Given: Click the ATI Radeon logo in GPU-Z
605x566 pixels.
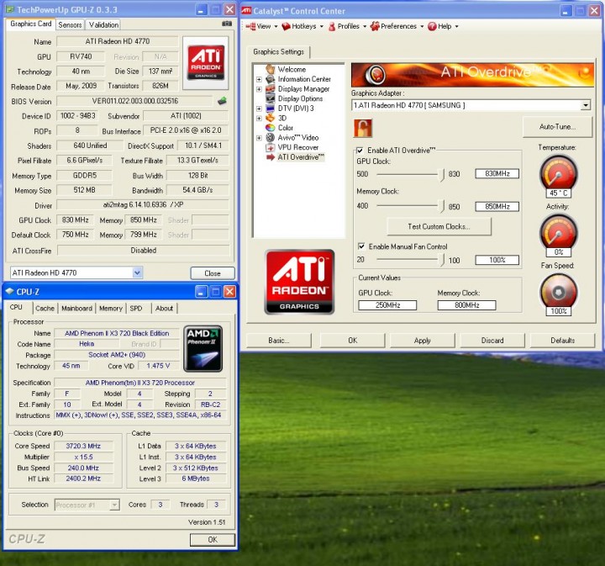Looking at the screenshot, I should click(x=206, y=62).
